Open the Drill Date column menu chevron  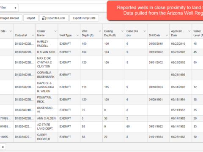click(167, 35)
